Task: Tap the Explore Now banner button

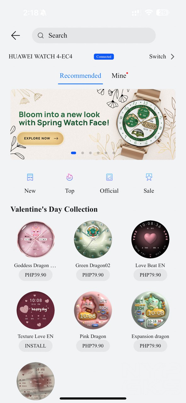Action: point(41,138)
